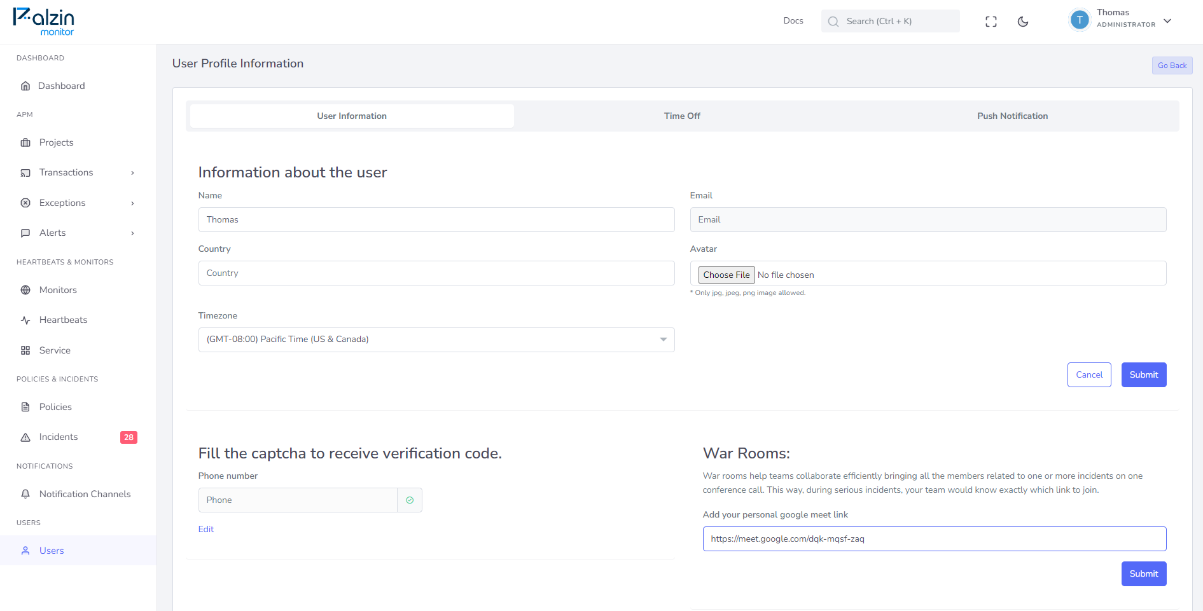Expand the Transactions submenu chevron

click(x=132, y=173)
